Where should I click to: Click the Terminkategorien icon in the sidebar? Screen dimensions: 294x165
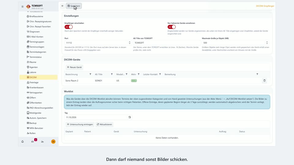tap(28, 52)
